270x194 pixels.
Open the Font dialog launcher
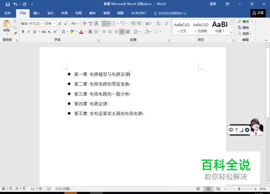pyautogui.click(x=98, y=40)
